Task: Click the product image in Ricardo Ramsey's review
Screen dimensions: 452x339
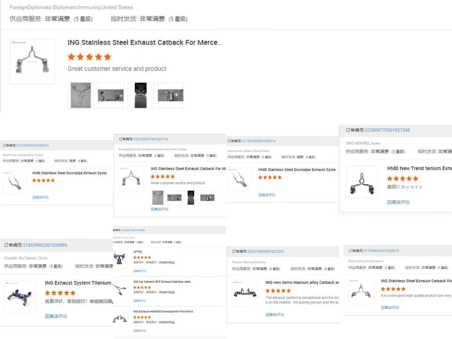Action: pos(245,293)
